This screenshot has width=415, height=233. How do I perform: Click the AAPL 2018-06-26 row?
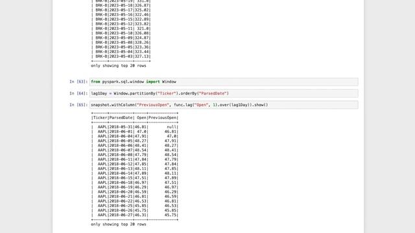(135, 210)
